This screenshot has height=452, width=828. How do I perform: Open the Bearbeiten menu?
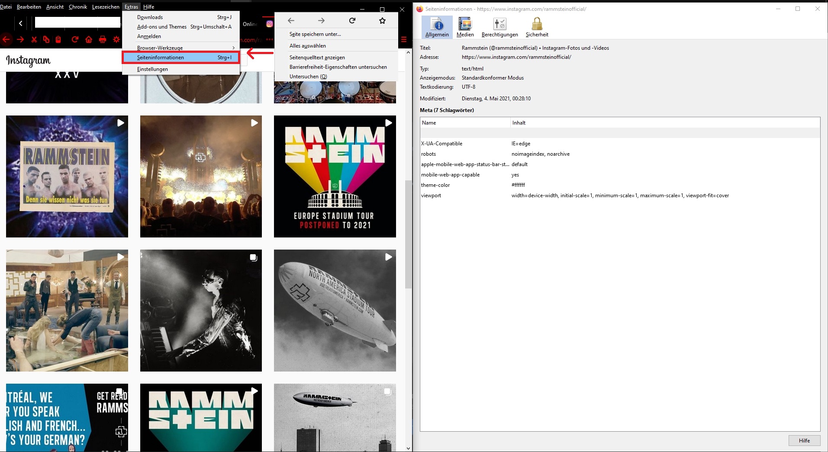click(x=29, y=6)
